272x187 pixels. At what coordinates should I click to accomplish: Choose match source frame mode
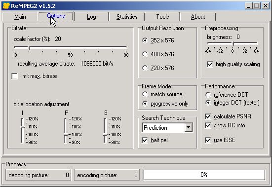(145, 94)
